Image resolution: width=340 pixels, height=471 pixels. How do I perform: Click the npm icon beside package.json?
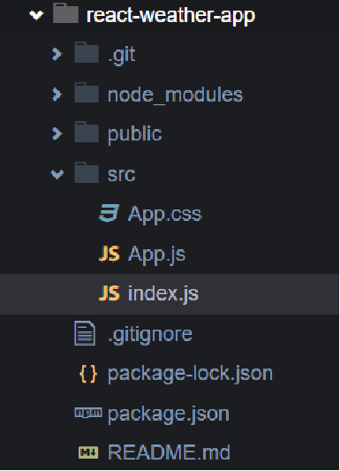click(x=88, y=413)
